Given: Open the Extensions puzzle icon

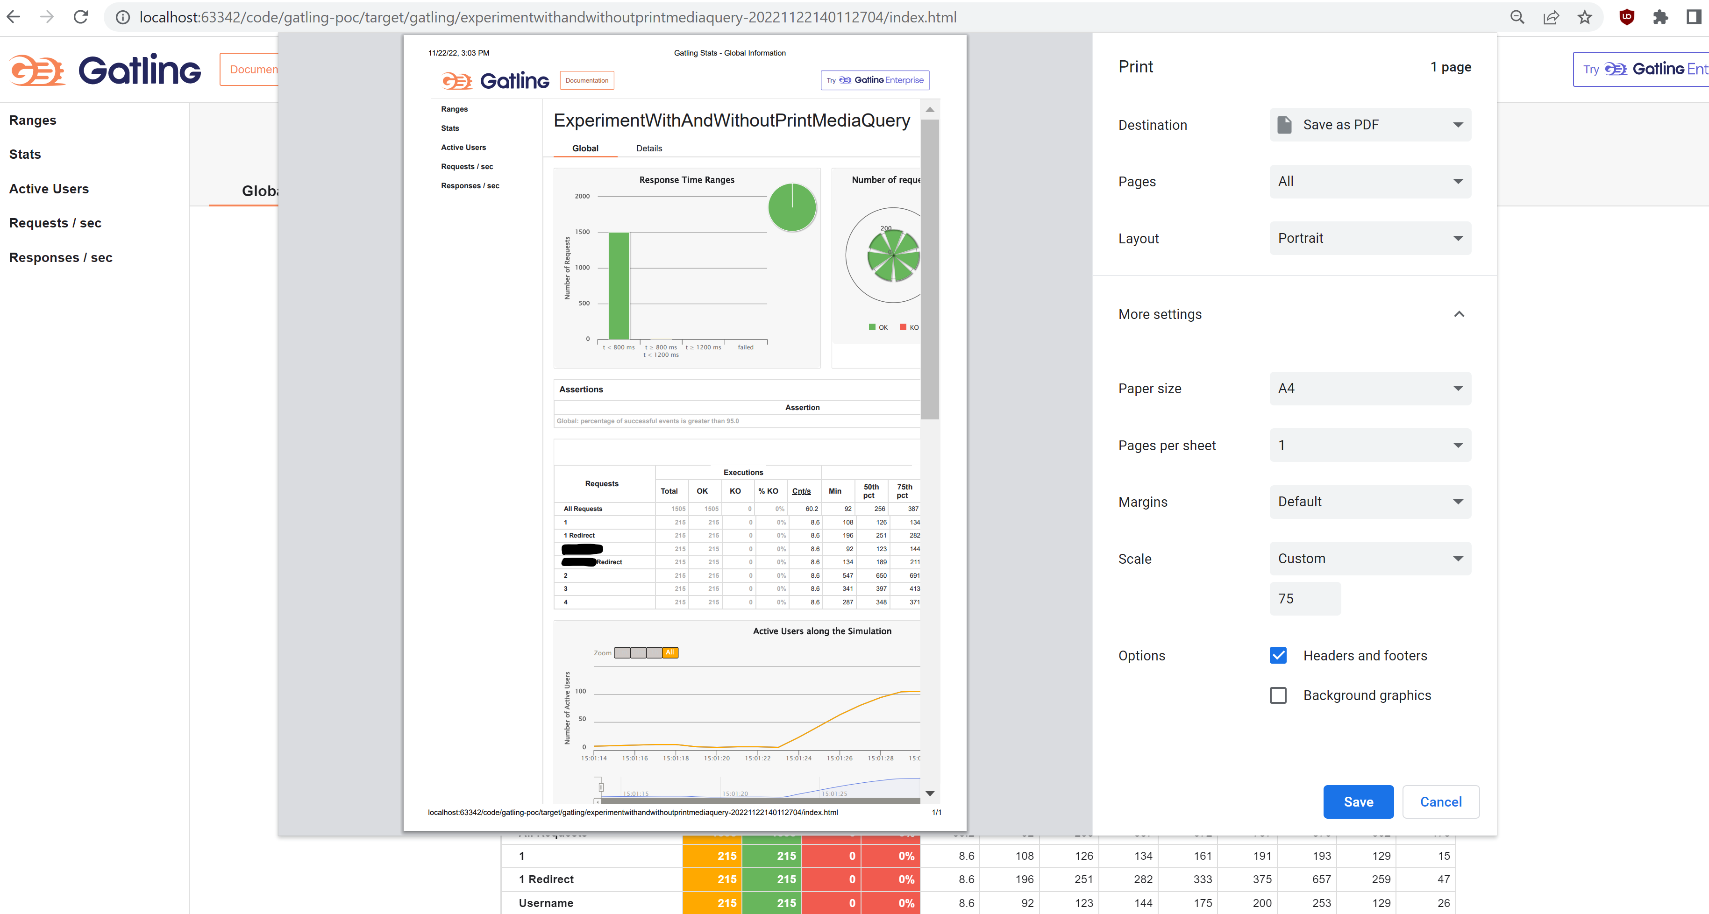Looking at the screenshot, I should (1660, 17).
